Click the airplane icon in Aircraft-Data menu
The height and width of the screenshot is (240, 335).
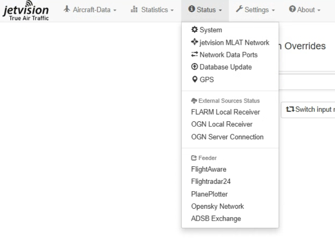[67, 10]
